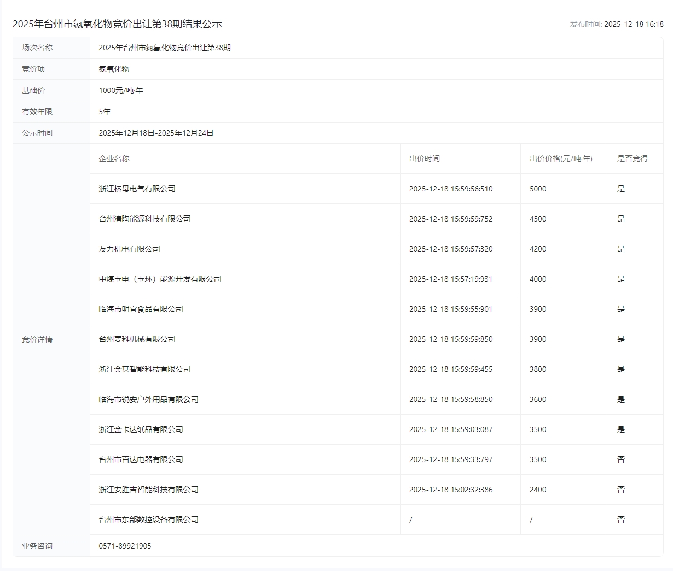Select 中煤玉电（玉环）能源开发有限公司 row

pyautogui.click(x=160, y=279)
